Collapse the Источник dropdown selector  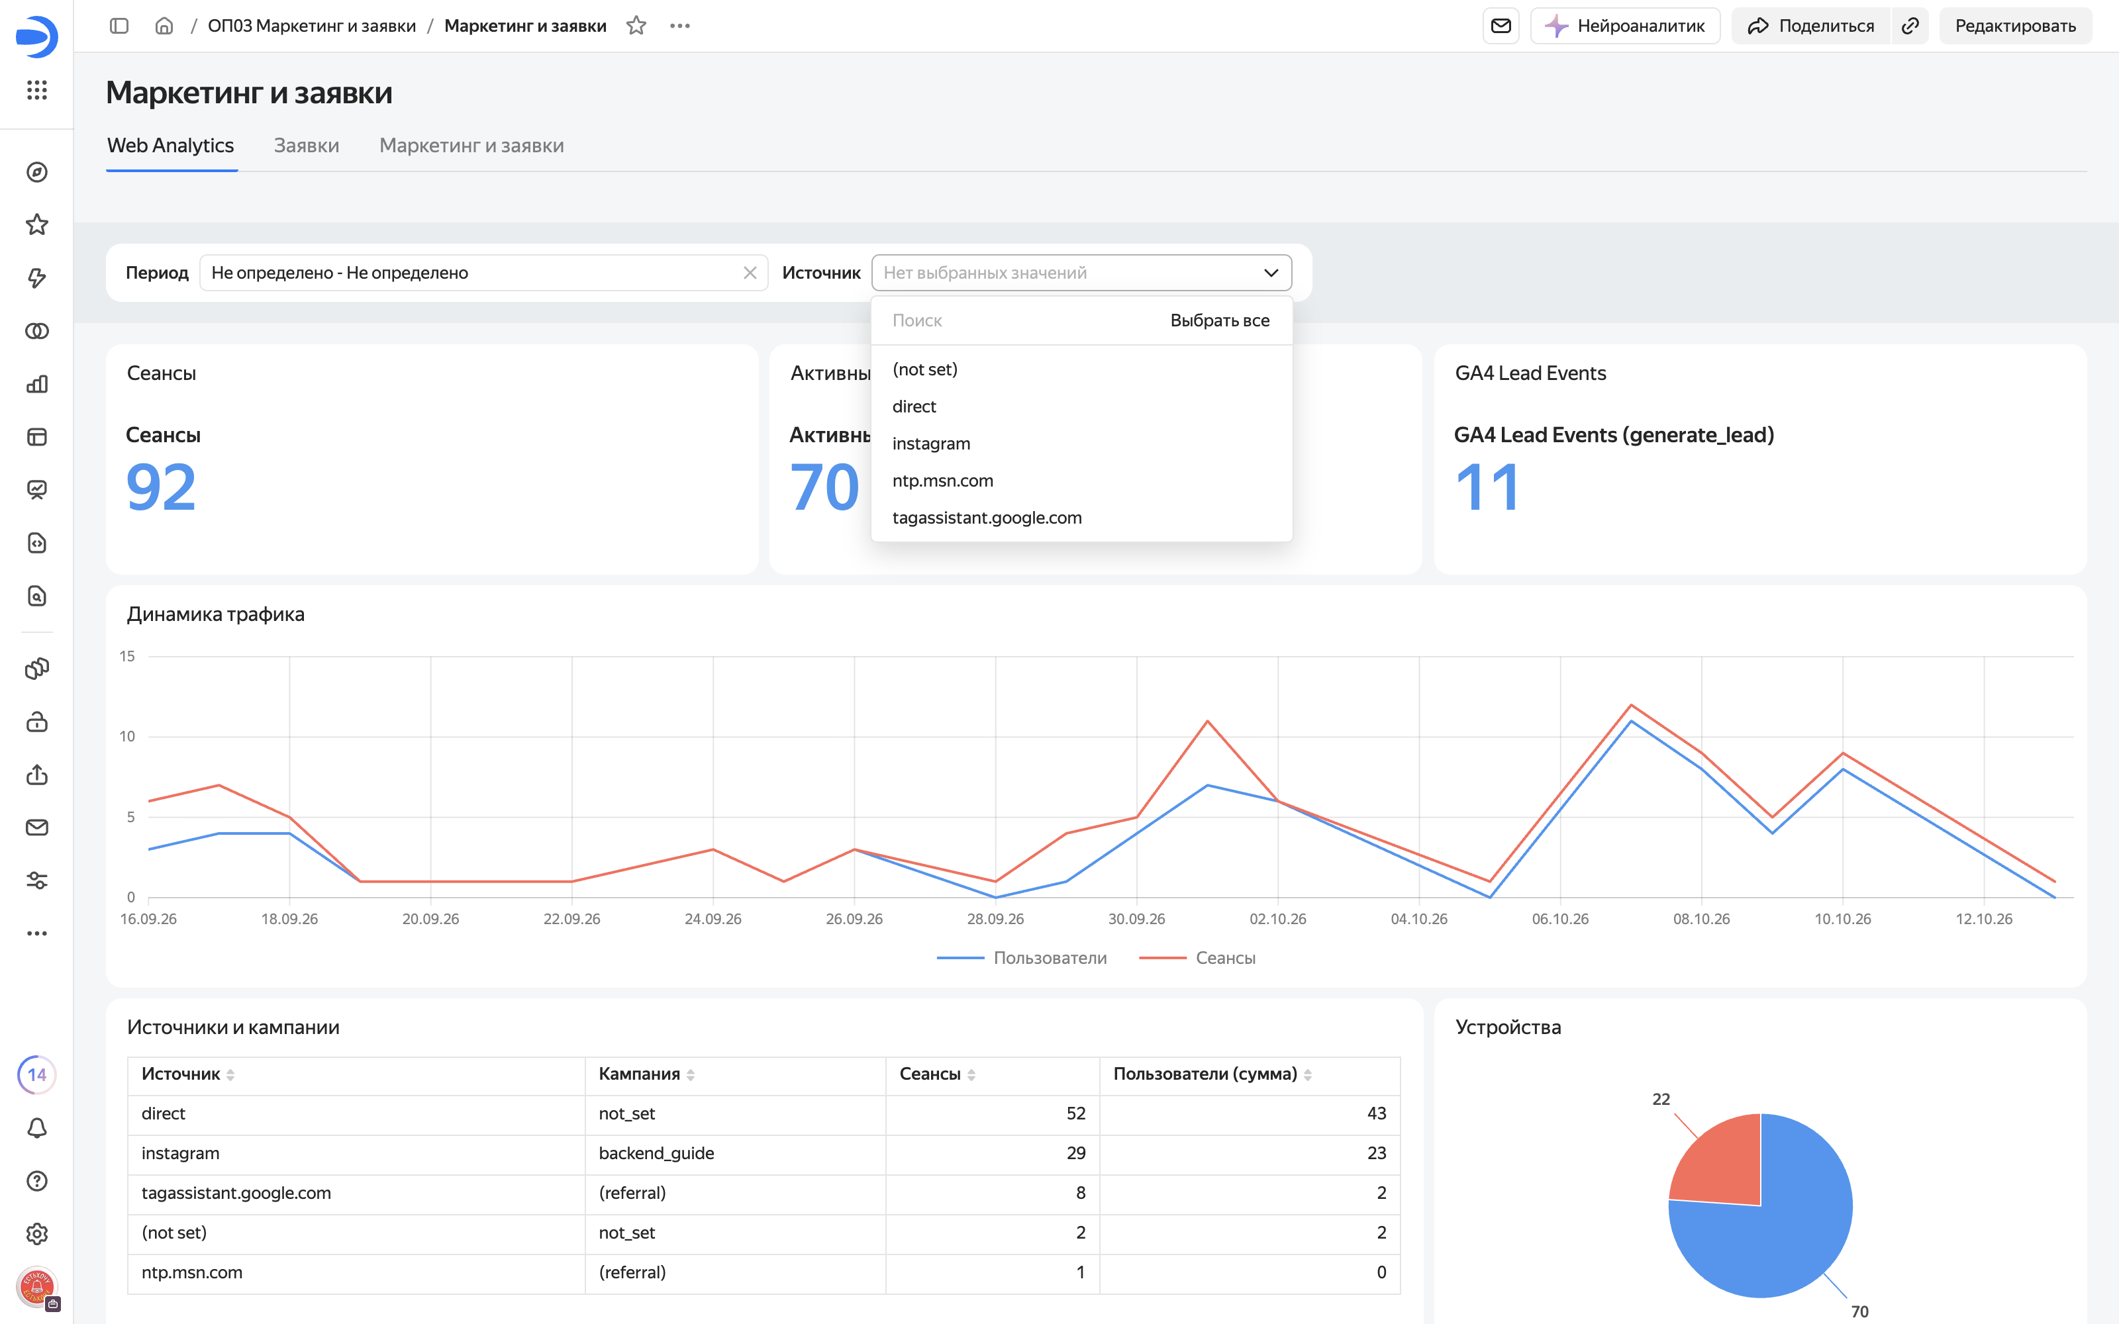(x=1081, y=273)
